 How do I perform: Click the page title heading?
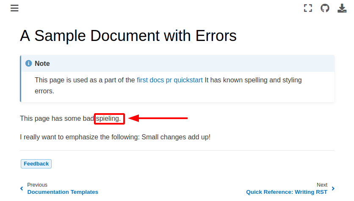pos(128,36)
